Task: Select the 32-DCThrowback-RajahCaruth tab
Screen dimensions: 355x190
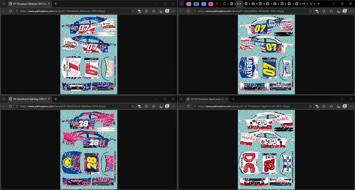Action: [x=207, y=99]
